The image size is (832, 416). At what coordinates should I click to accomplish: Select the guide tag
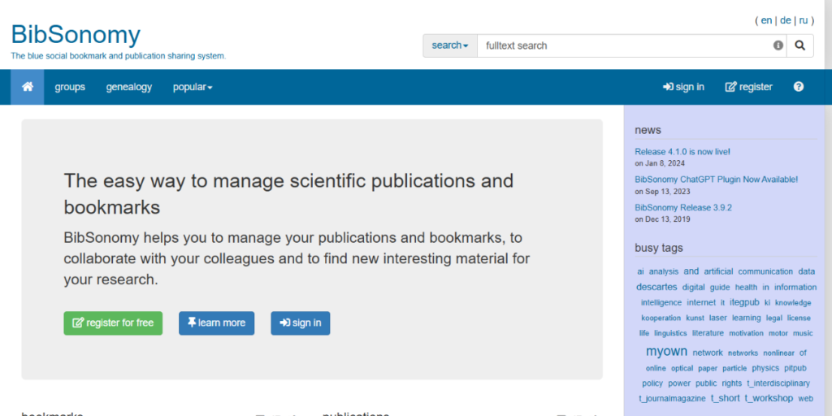pyautogui.click(x=720, y=288)
